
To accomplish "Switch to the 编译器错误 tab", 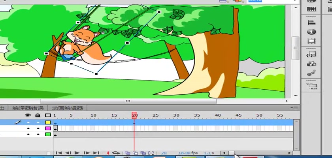I will tap(28, 108).
